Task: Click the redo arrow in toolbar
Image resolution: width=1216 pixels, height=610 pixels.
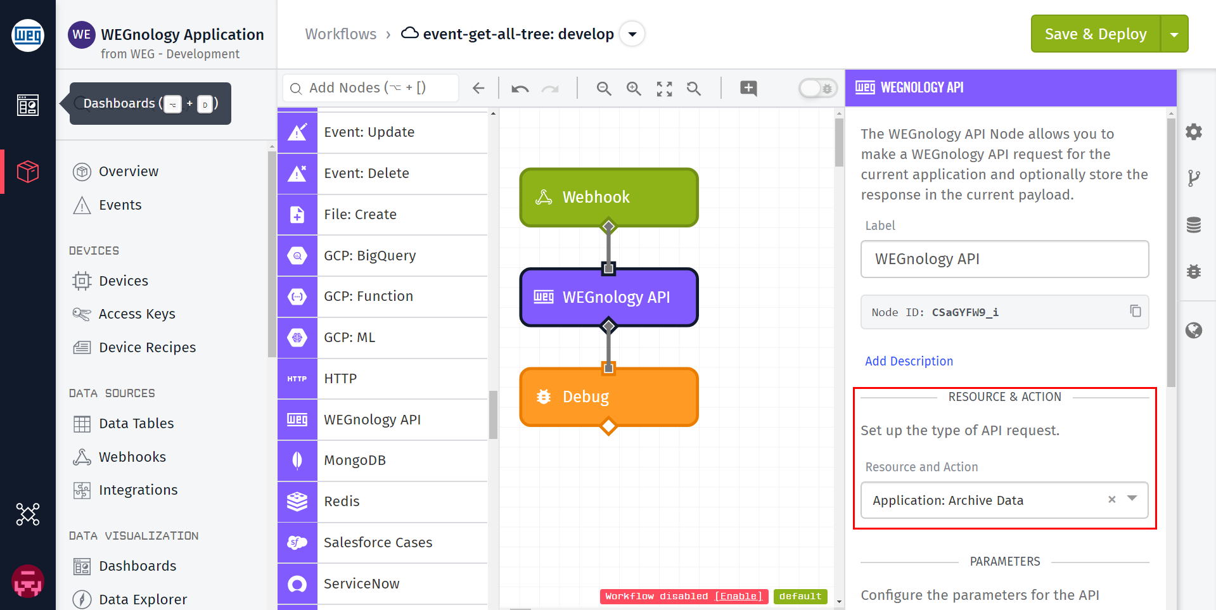Action: tap(550, 89)
